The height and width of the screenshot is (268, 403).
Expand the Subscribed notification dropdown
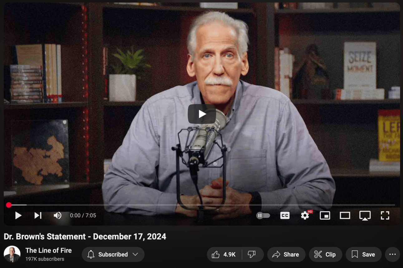(x=113, y=255)
